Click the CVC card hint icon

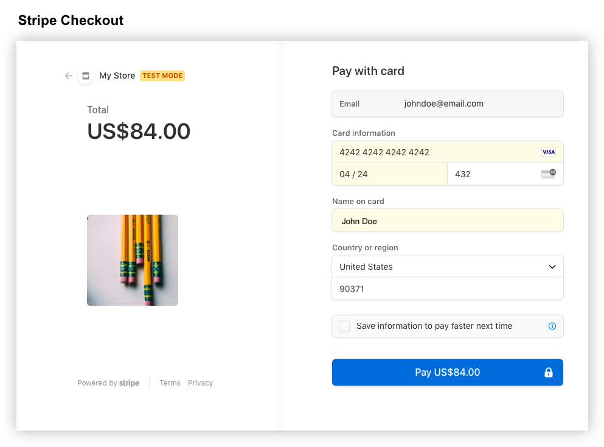[x=549, y=174]
